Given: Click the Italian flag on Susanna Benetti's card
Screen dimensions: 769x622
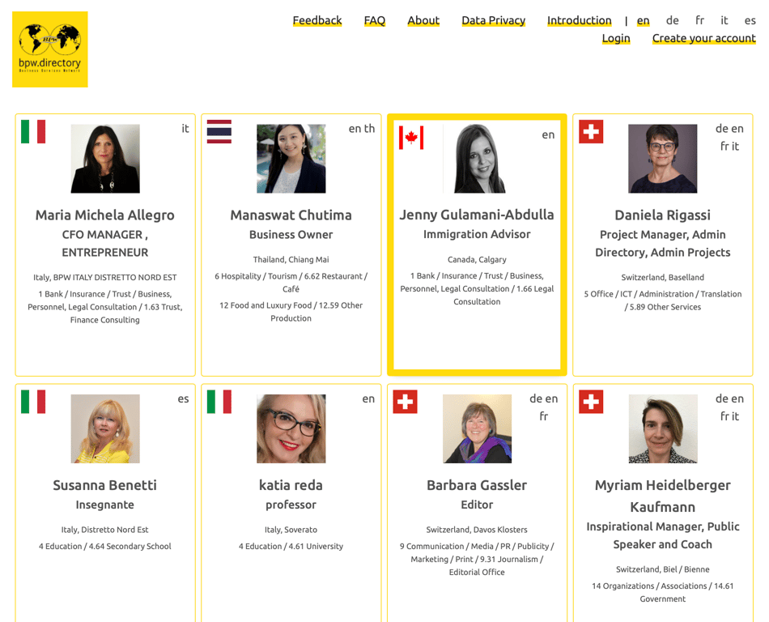Looking at the screenshot, I should [x=33, y=402].
